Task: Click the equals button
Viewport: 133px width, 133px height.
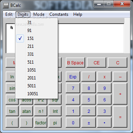Action: (120, 117)
